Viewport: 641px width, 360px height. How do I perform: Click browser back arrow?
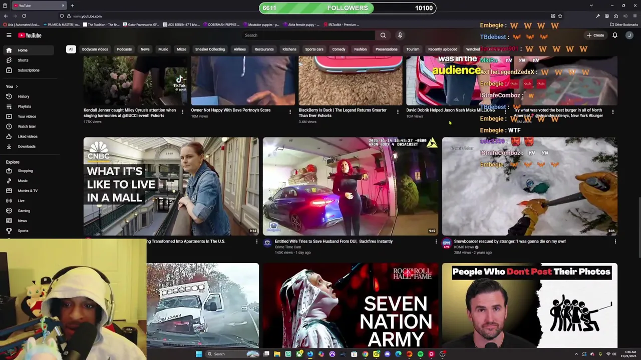click(x=6, y=16)
